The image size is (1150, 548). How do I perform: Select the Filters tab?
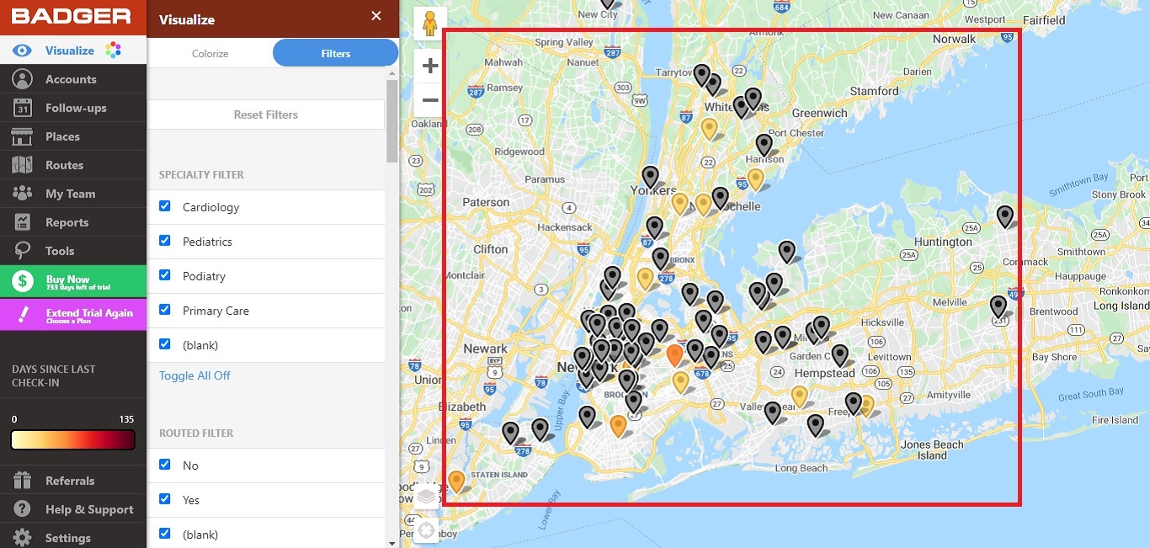tap(334, 53)
